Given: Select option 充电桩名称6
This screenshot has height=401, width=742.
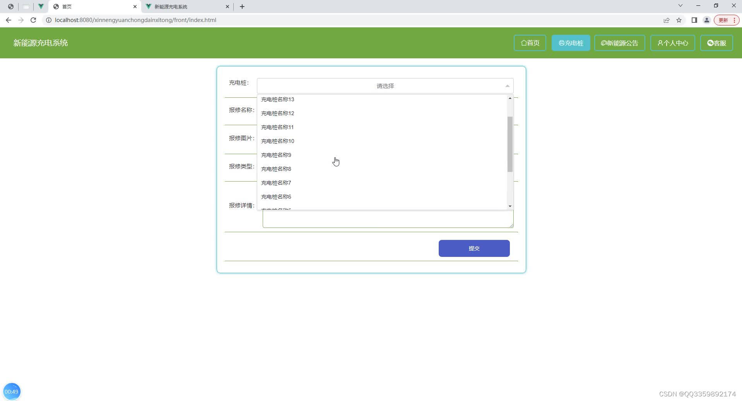Looking at the screenshot, I should tap(382, 197).
